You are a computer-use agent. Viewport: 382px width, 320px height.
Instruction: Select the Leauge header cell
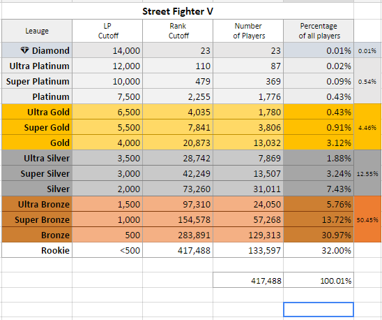click(37, 31)
